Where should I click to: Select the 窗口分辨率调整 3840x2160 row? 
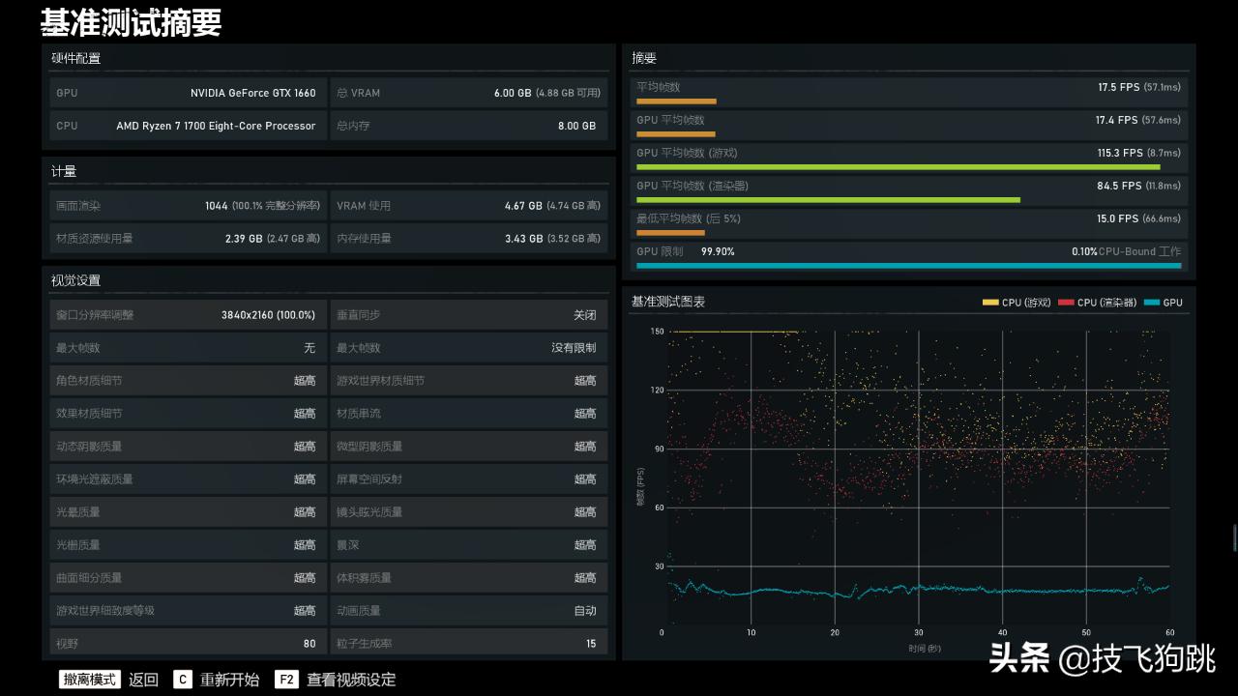[x=187, y=315]
